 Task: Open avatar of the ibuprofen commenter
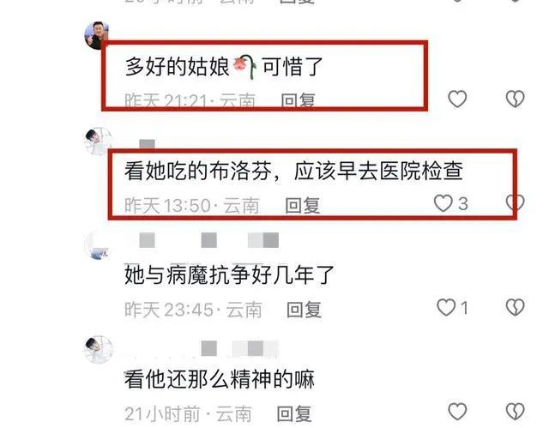99,141
